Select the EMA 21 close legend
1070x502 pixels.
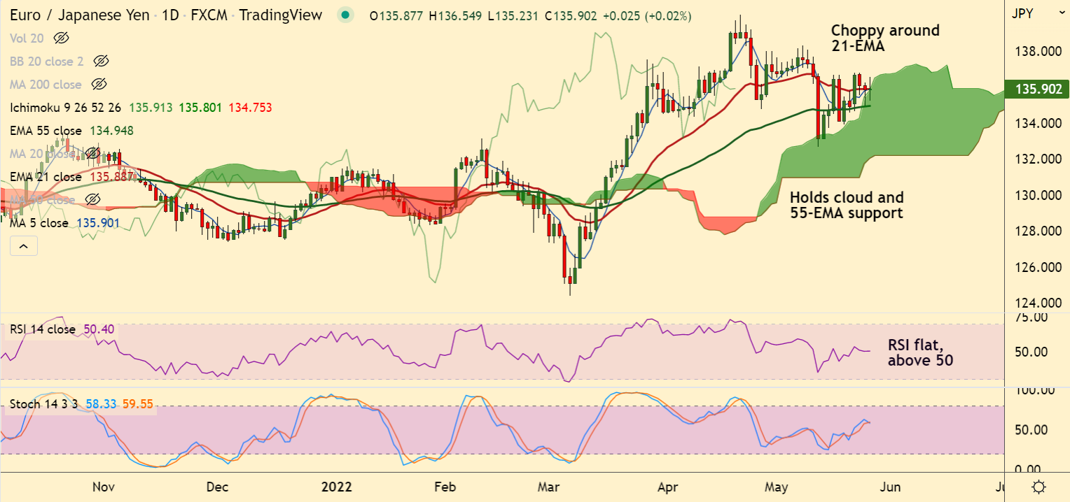[x=46, y=176]
